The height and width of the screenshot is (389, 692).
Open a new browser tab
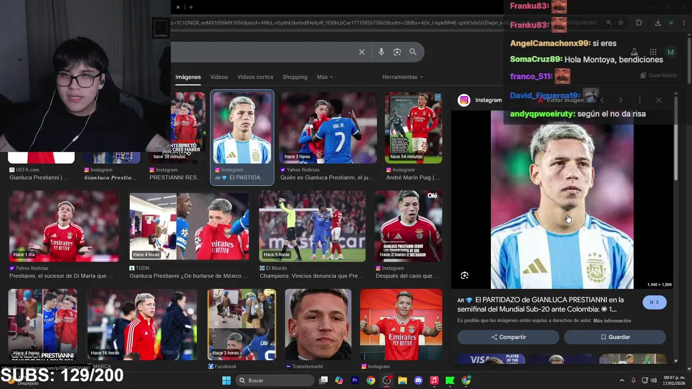pos(191,7)
